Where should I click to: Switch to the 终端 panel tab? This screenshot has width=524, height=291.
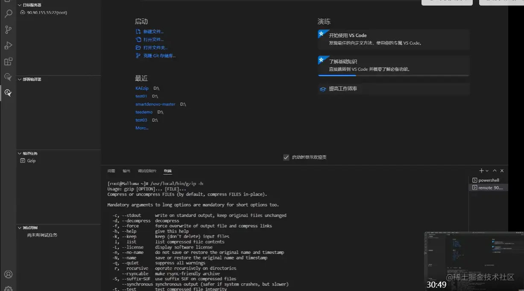pos(167,171)
